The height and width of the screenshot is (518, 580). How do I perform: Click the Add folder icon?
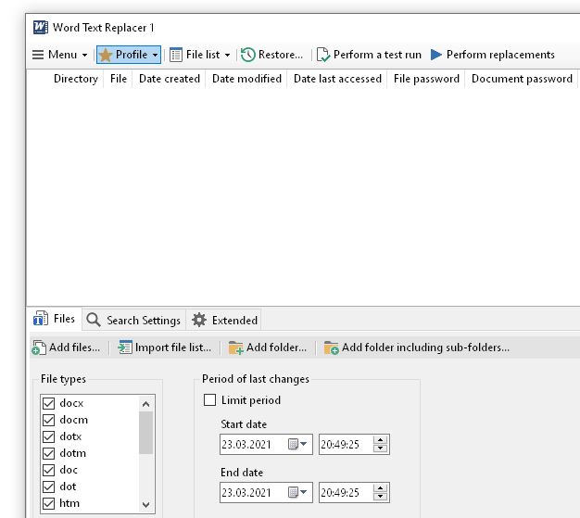(x=235, y=347)
